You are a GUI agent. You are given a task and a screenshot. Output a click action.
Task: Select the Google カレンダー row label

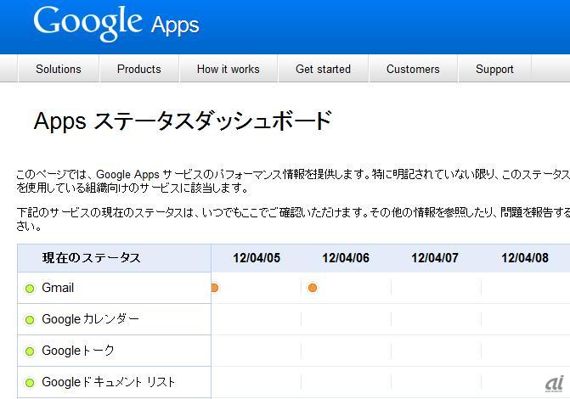(91, 319)
